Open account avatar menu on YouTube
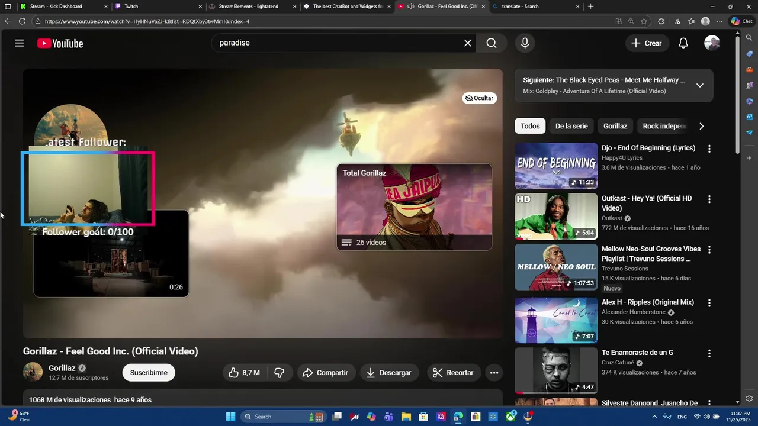Screen dimensions: 758x426 712,43
